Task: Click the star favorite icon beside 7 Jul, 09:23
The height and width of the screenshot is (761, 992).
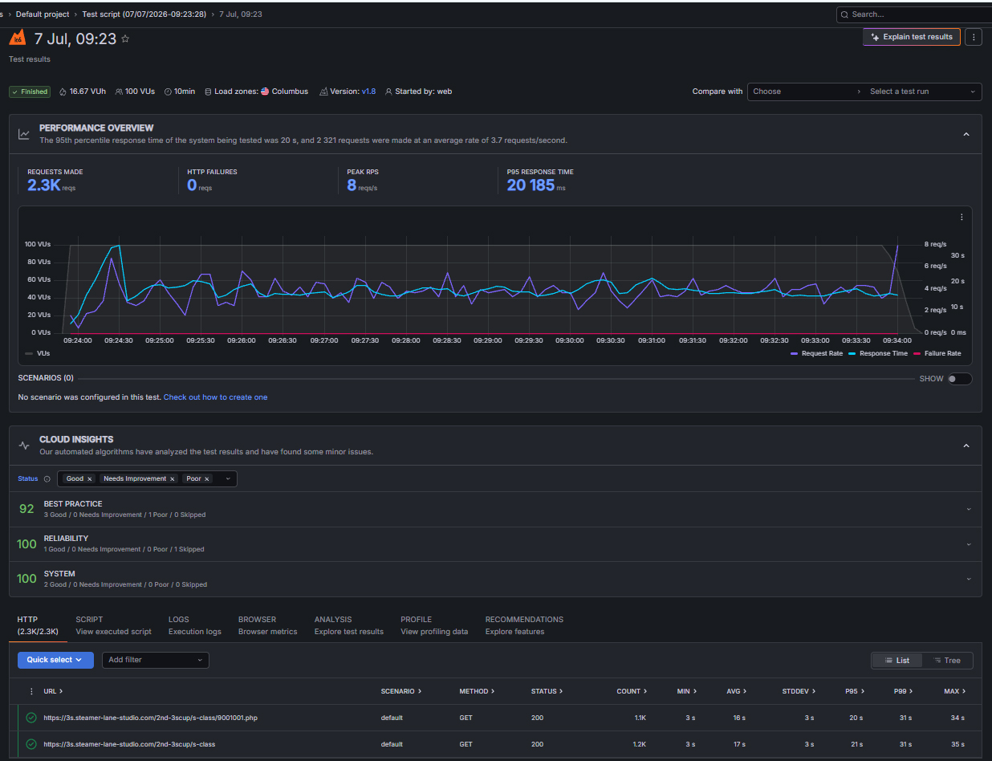Action: (x=125, y=39)
